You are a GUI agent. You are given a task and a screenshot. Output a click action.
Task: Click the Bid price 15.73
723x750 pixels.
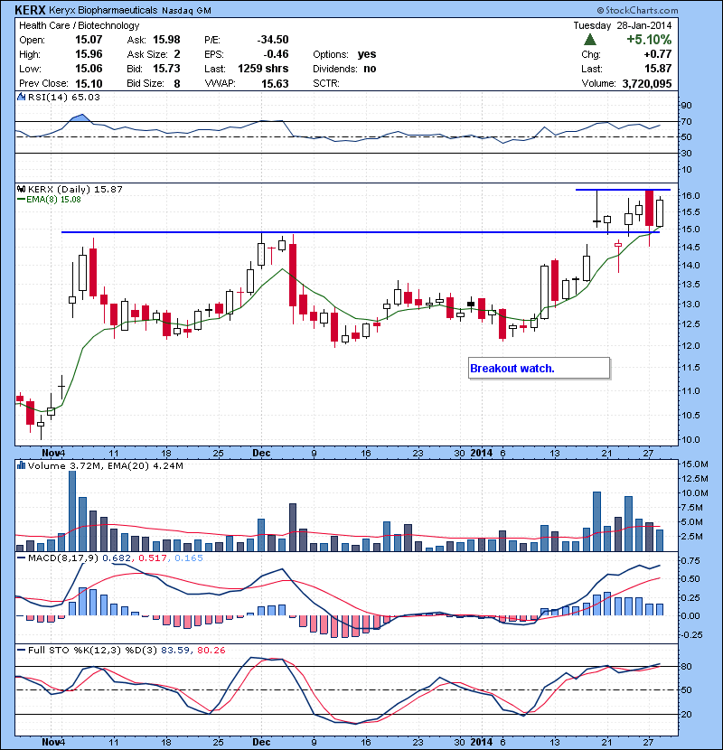pos(166,69)
